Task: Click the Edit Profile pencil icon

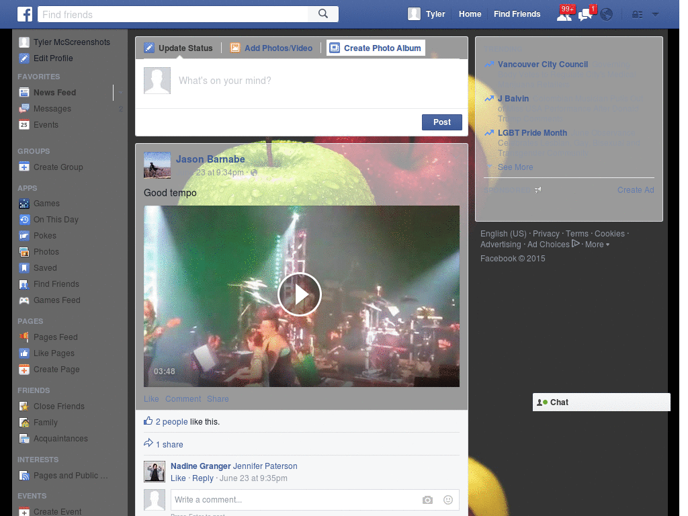Action: point(24,58)
